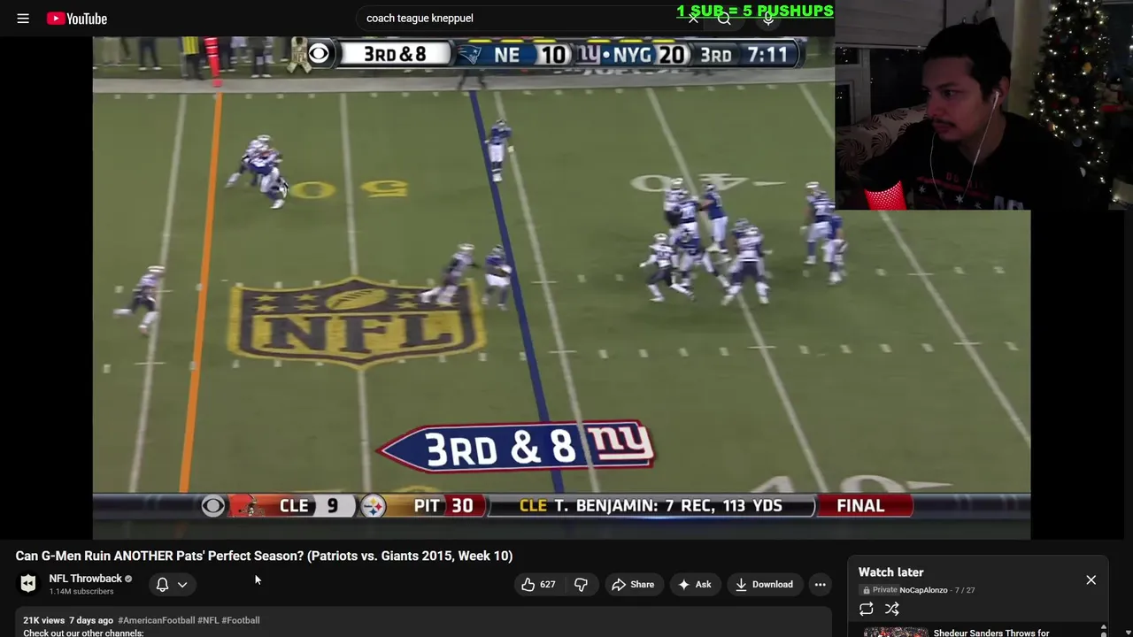Download this video
The height and width of the screenshot is (637, 1133).
pos(764,584)
